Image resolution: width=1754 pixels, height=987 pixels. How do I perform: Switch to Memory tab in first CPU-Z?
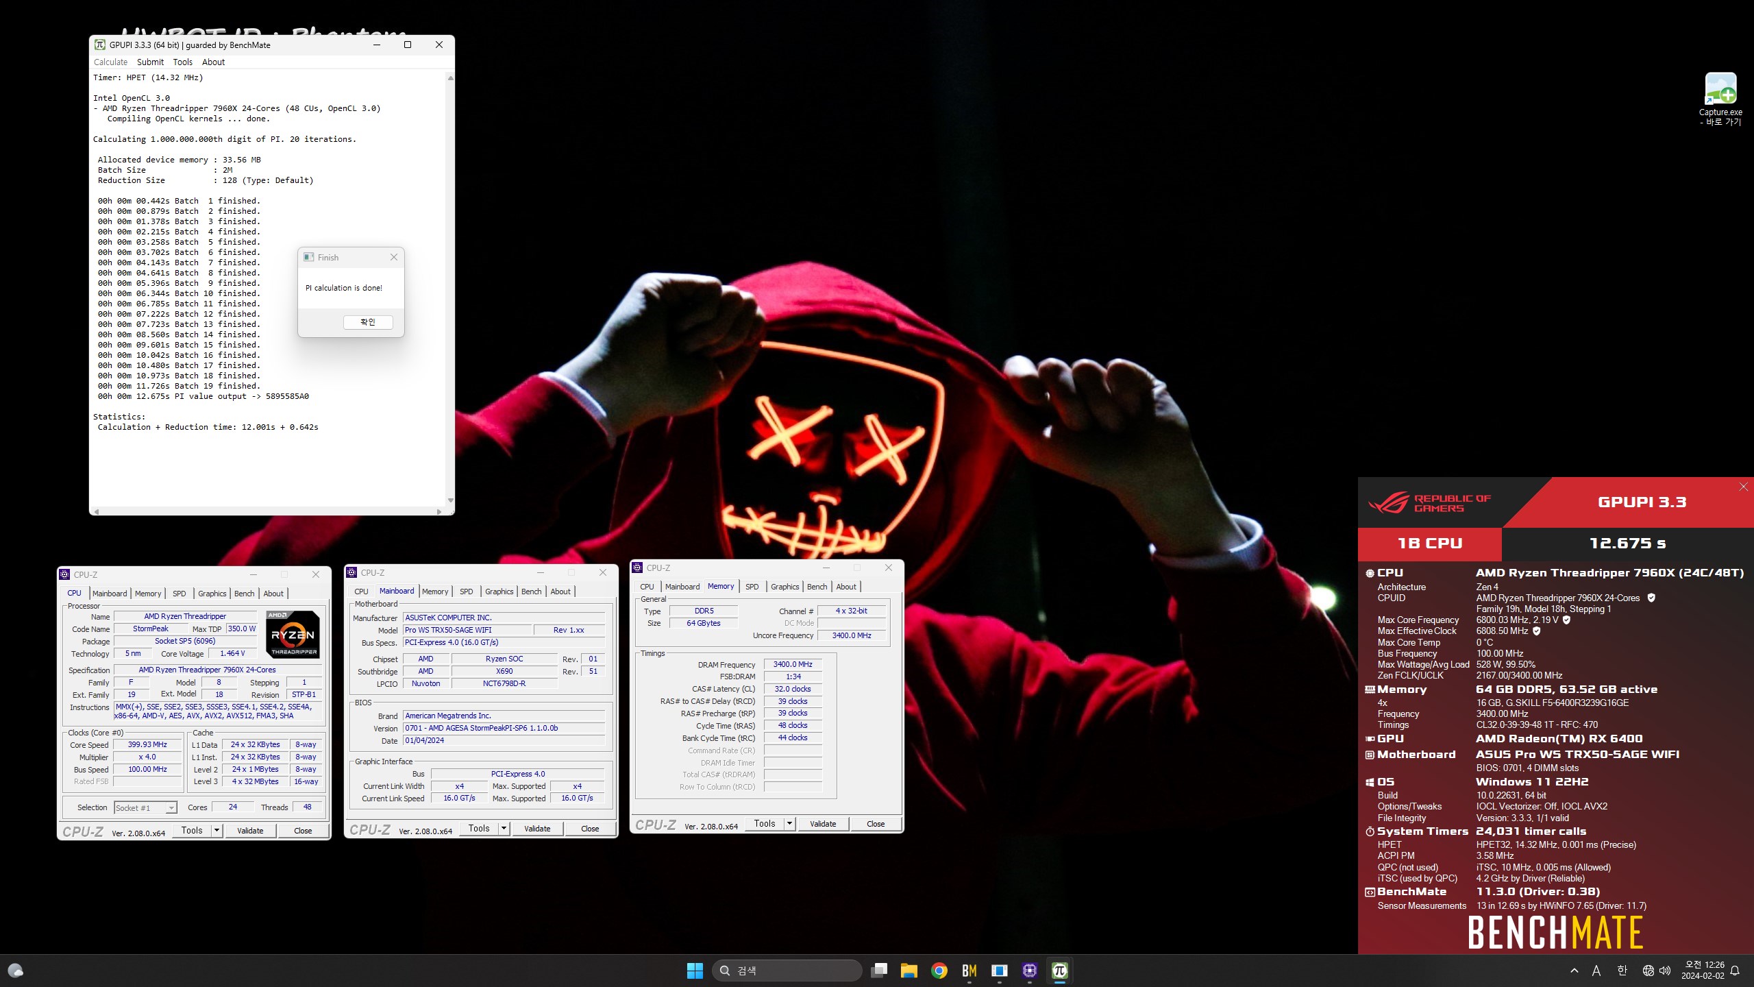(x=148, y=594)
